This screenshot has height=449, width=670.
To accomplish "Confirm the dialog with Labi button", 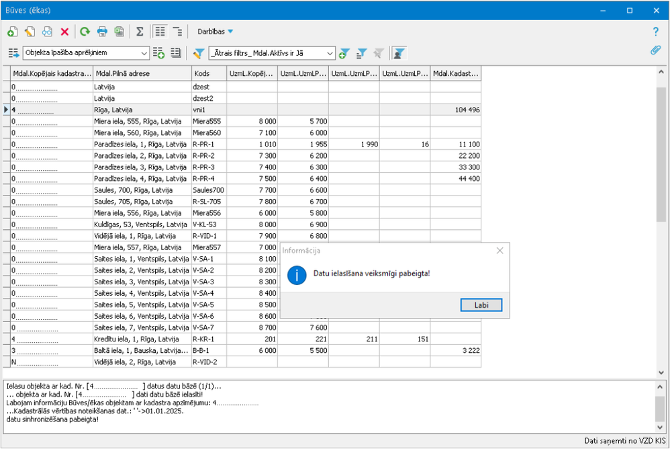I will tap(481, 305).
